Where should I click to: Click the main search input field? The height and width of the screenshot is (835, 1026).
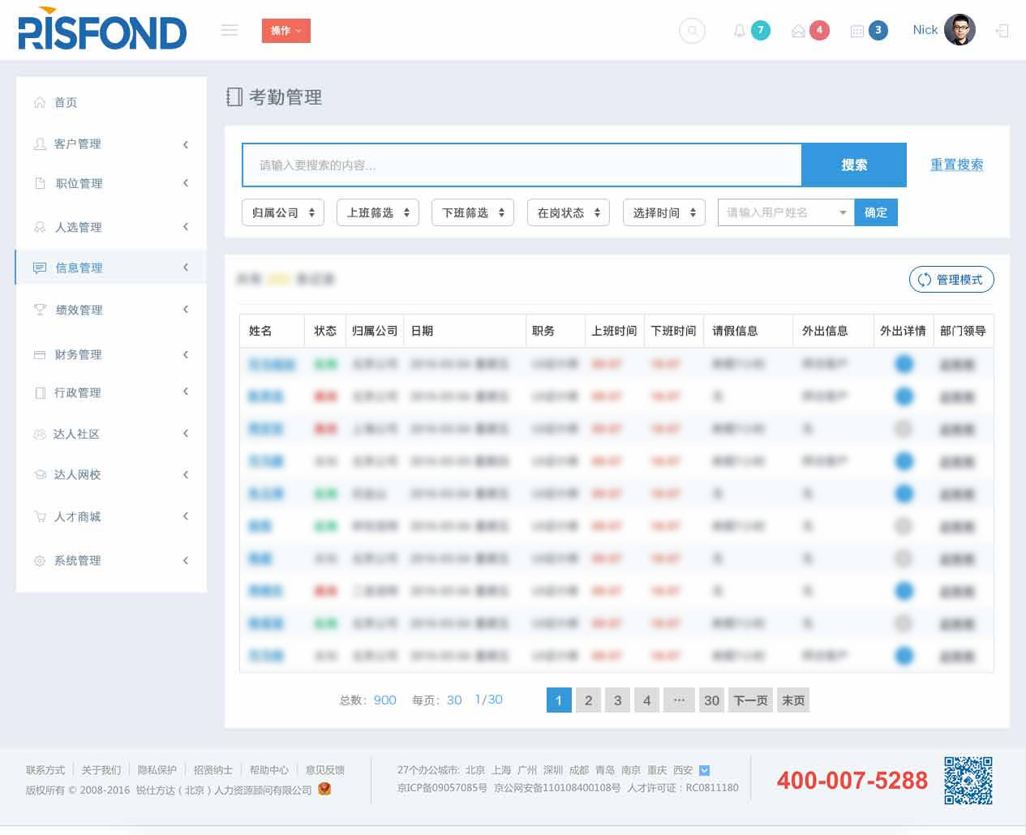pyautogui.click(x=522, y=165)
